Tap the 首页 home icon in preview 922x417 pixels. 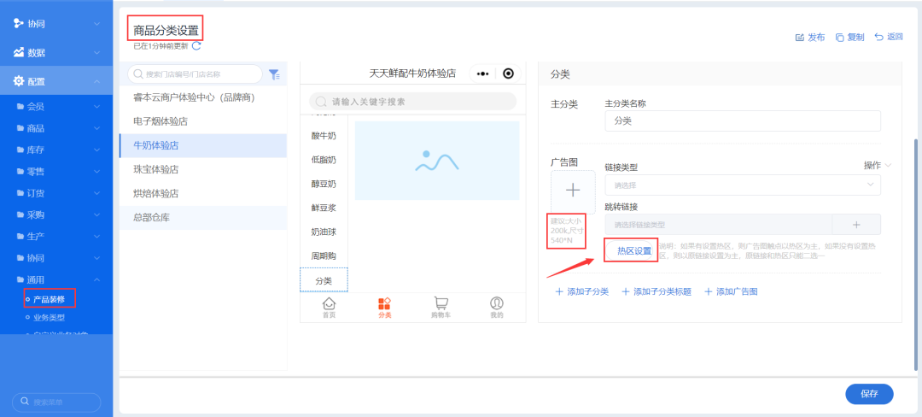point(330,303)
